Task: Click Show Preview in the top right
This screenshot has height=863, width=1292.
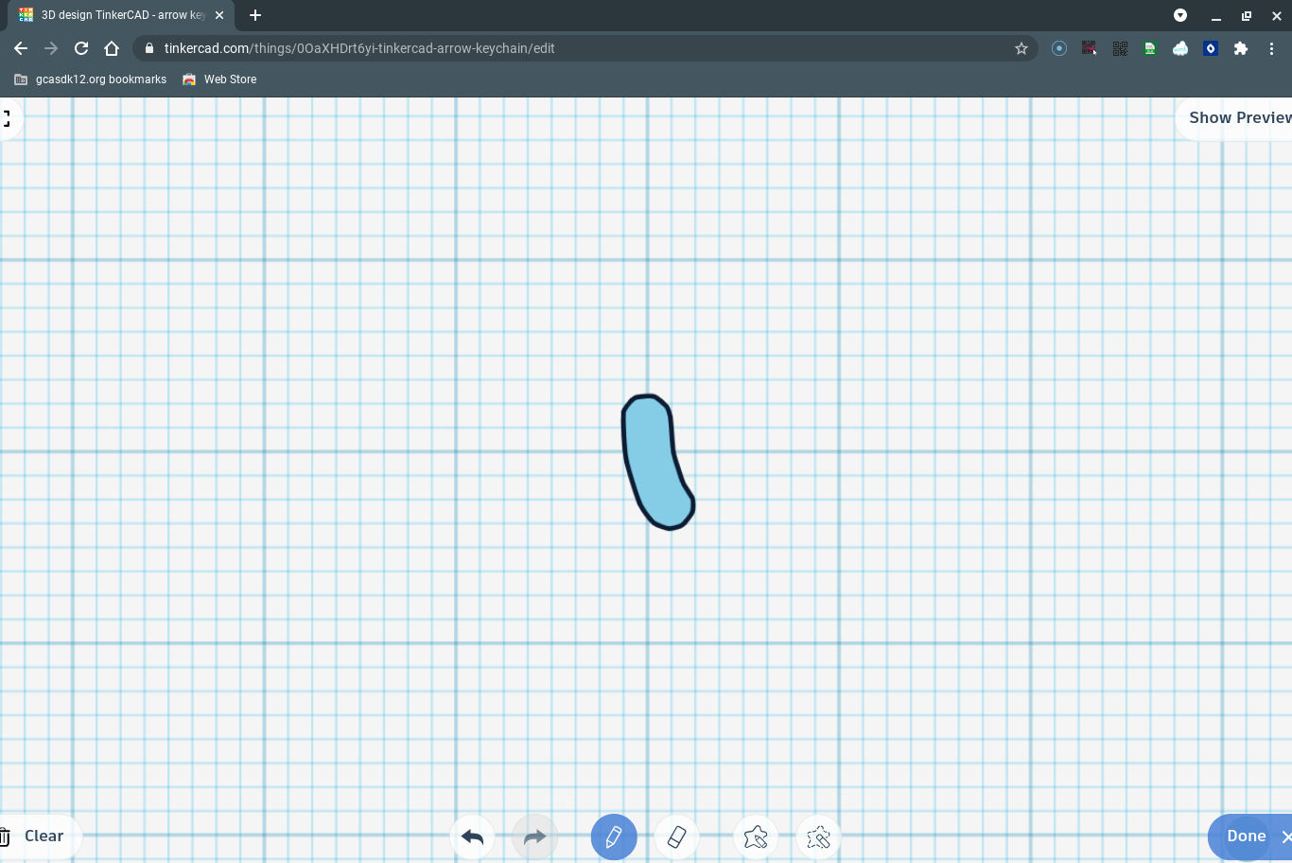Action: point(1239,117)
